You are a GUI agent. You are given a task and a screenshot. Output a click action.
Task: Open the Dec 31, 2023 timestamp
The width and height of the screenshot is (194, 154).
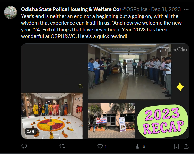point(166,9)
